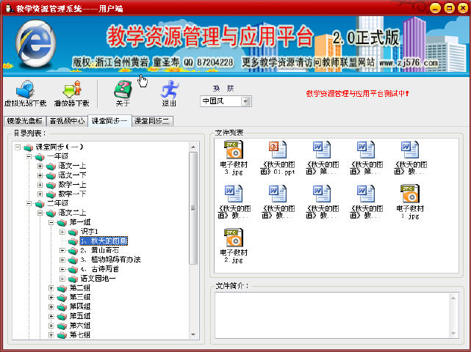Select the 第三组 tree row
471x352 pixels.
[80, 297]
